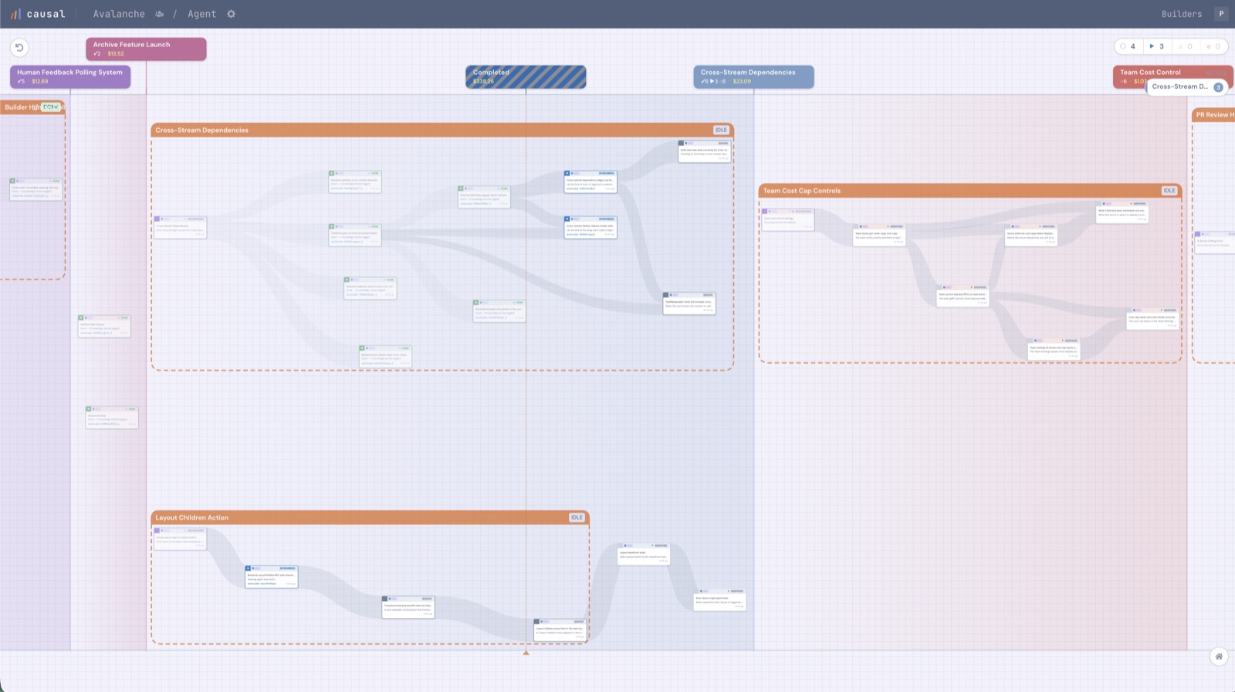
Task: Open the team members icon beside Avalanche
Action: click(159, 14)
